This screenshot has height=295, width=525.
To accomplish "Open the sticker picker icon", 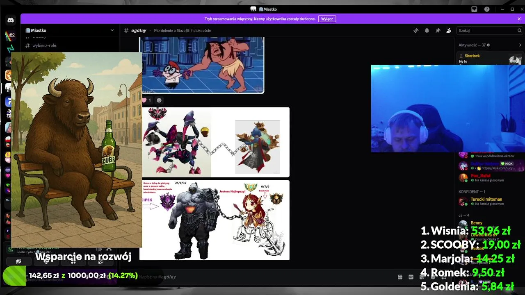I will pos(422,277).
